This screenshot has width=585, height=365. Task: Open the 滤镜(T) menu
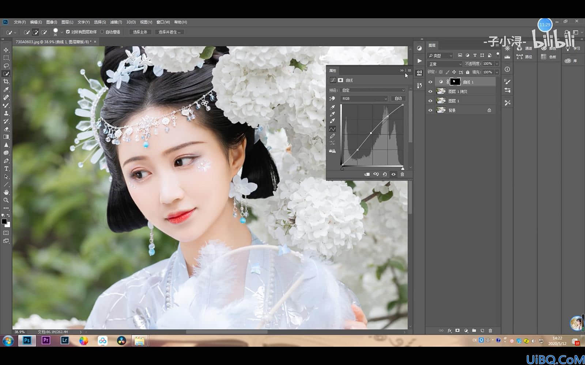pos(116,22)
